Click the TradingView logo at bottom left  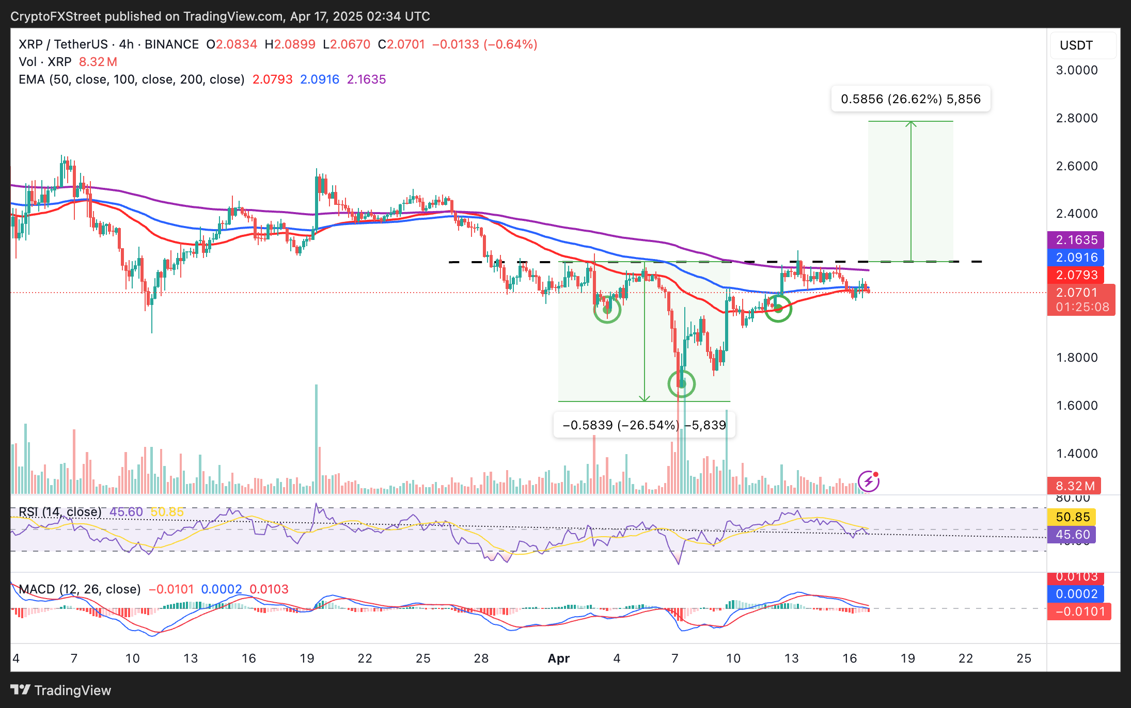(x=61, y=690)
